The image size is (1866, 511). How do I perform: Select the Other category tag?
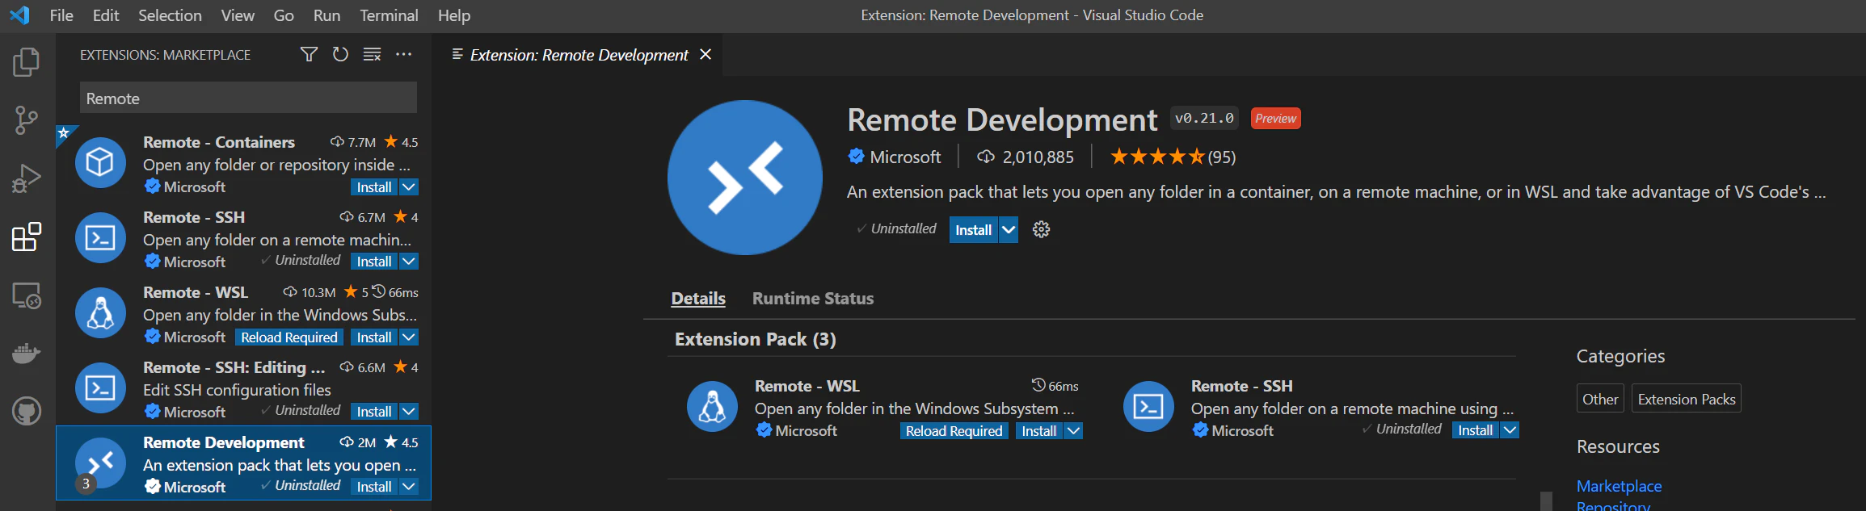click(1600, 399)
